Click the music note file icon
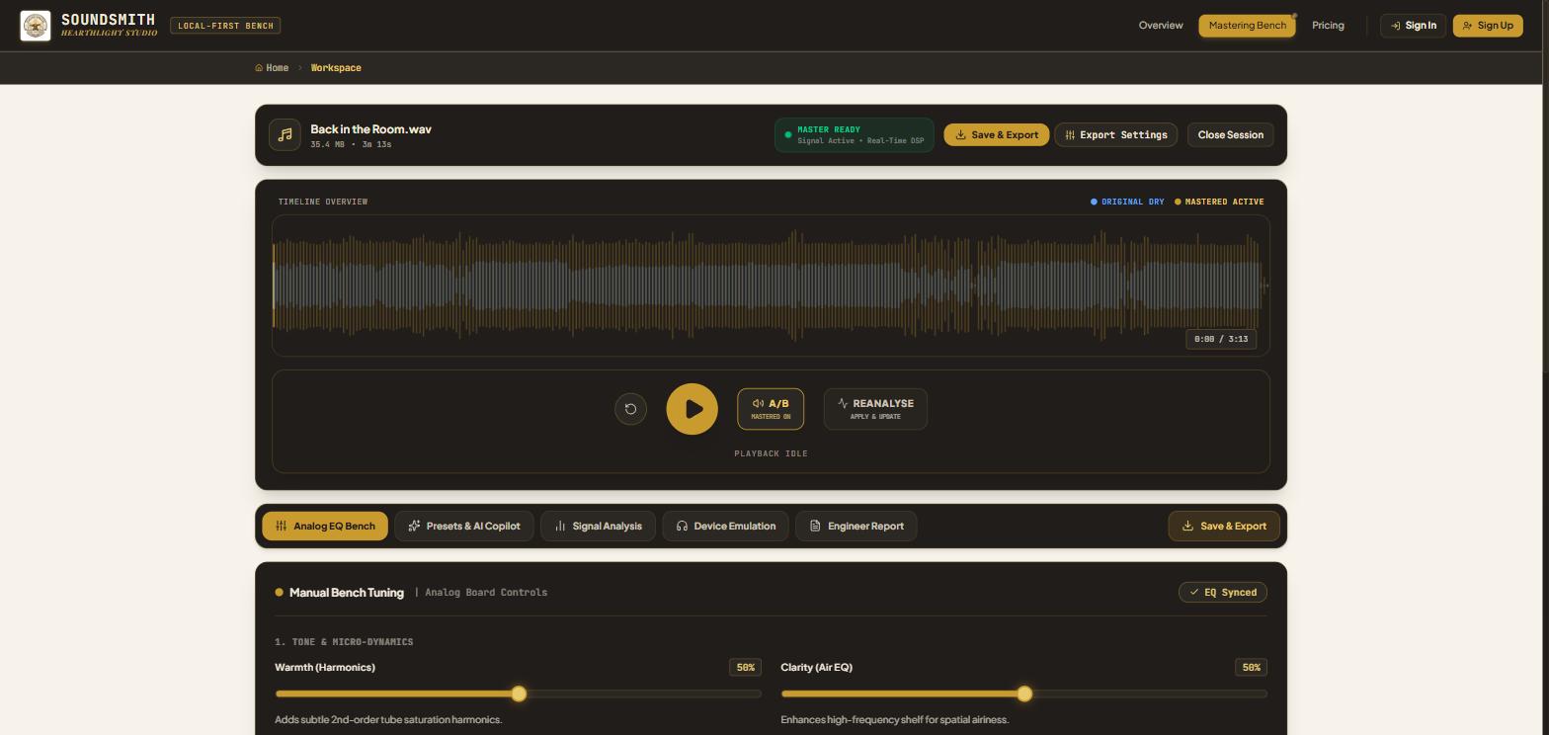 pyautogui.click(x=285, y=134)
